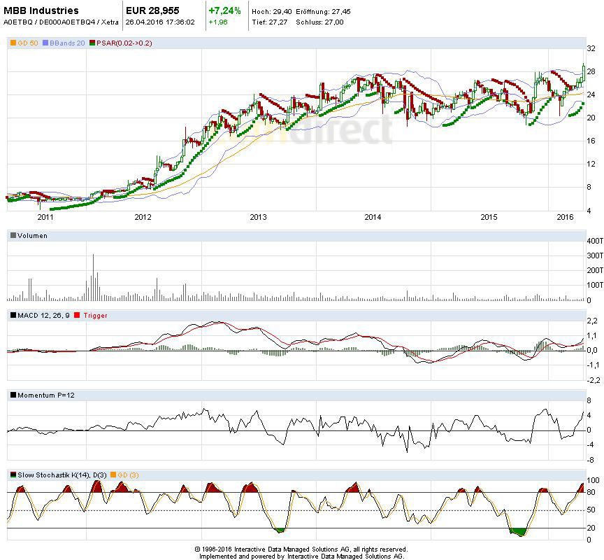The image size is (604, 560).
Task: Click the red Trigger legend icon
Action: (x=78, y=316)
